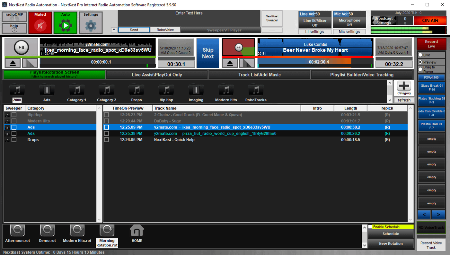Click the right arrow below the FX buttons
The width and height of the screenshot is (450, 255).
click(438, 215)
